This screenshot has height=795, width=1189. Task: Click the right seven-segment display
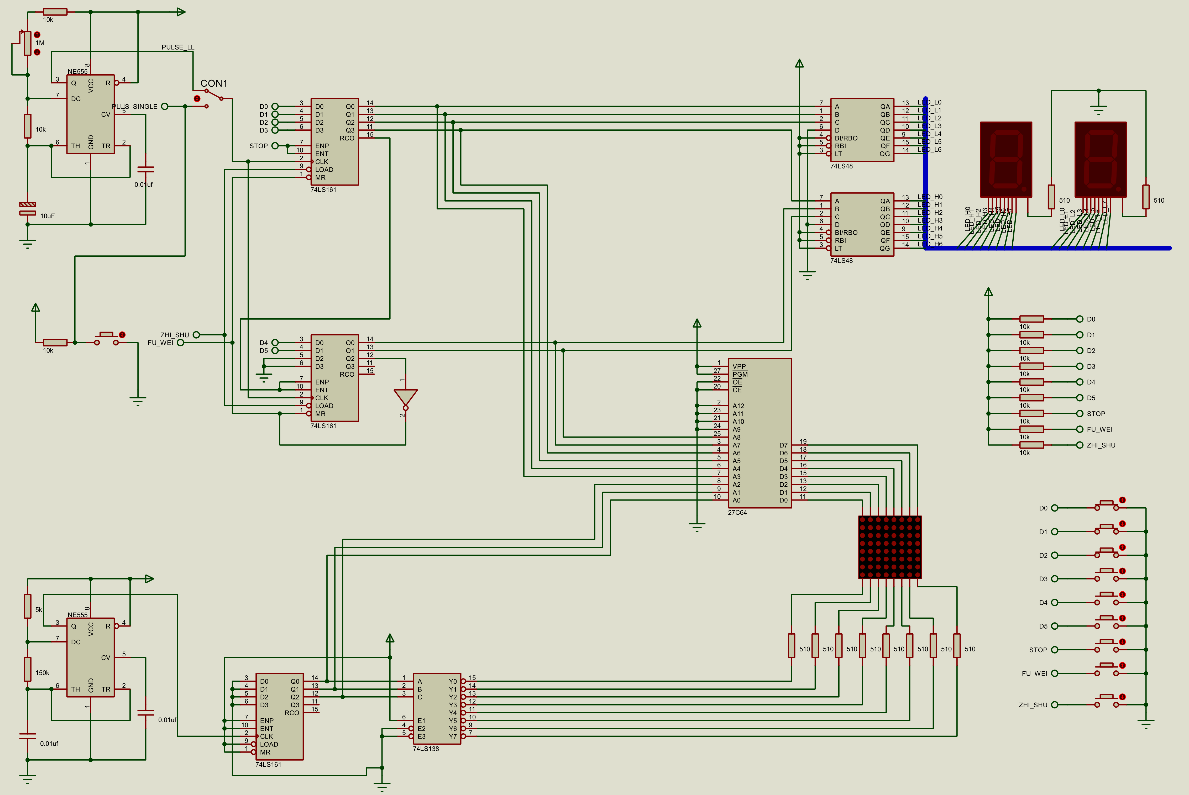click(x=1100, y=159)
